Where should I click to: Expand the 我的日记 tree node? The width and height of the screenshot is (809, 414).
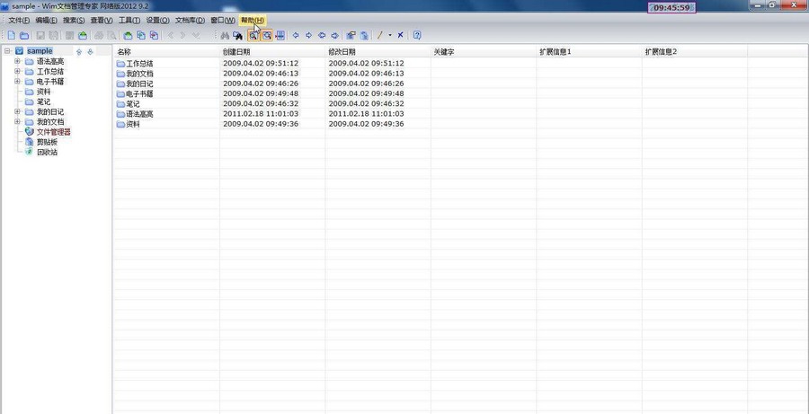(x=18, y=112)
